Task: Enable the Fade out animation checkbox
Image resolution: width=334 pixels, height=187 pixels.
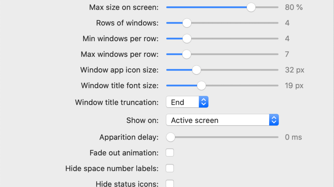Action: 170,153
